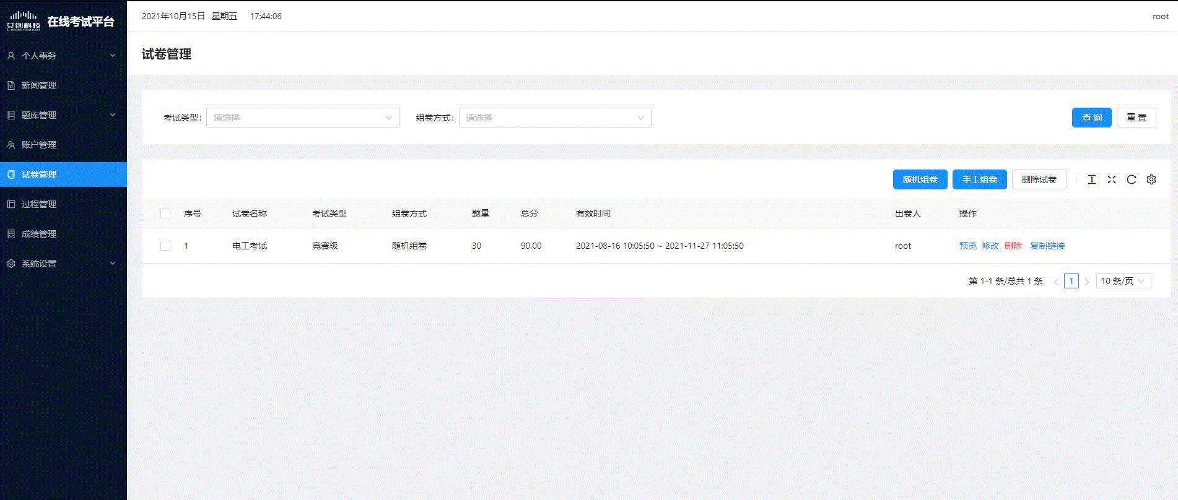Open the 10 条/页 page size selector
Viewport: 1178px width, 500px height.
(x=1123, y=281)
